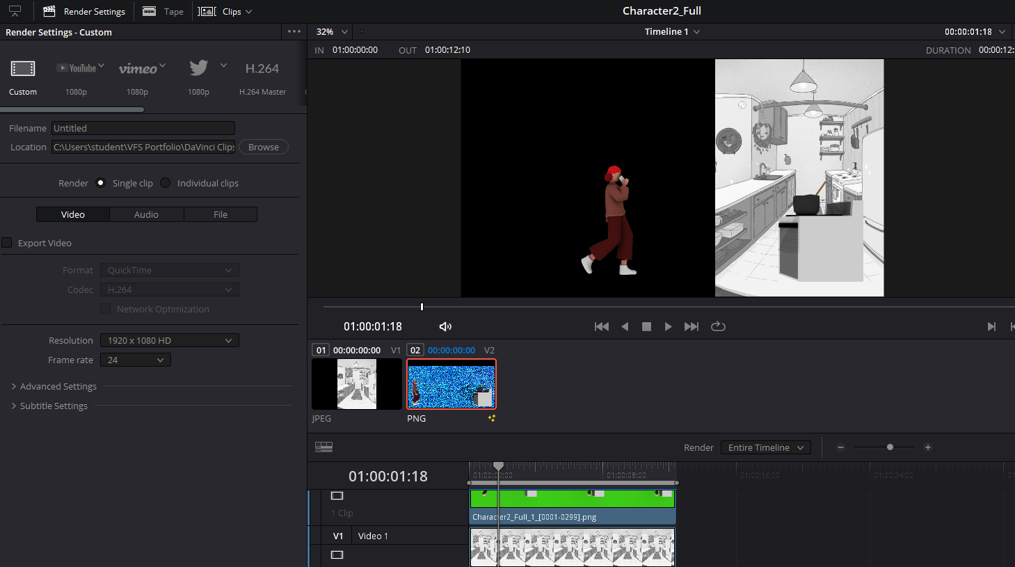Go to last frame in viewer

(x=692, y=326)
